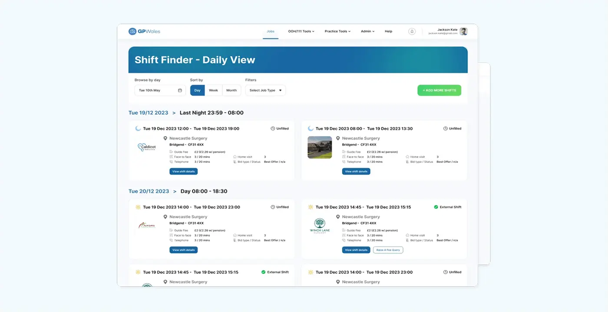Open the Jobs tab
The width and height of the screenshot is (608, 312).
tap(271, 31)
